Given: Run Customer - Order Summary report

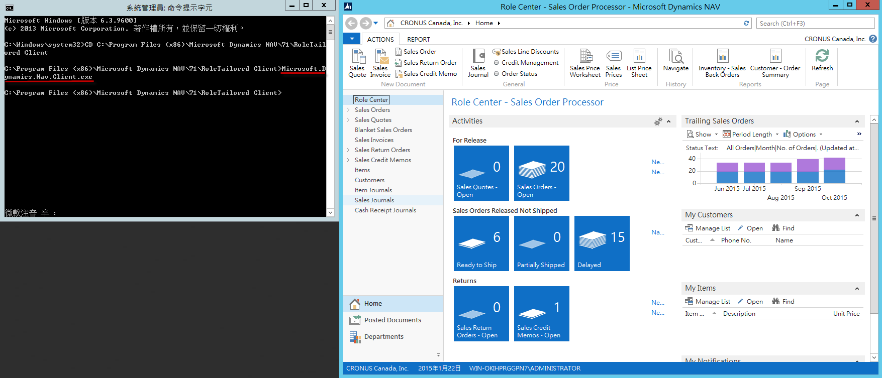Looking at the screenshot, I should tap(775, 63).
